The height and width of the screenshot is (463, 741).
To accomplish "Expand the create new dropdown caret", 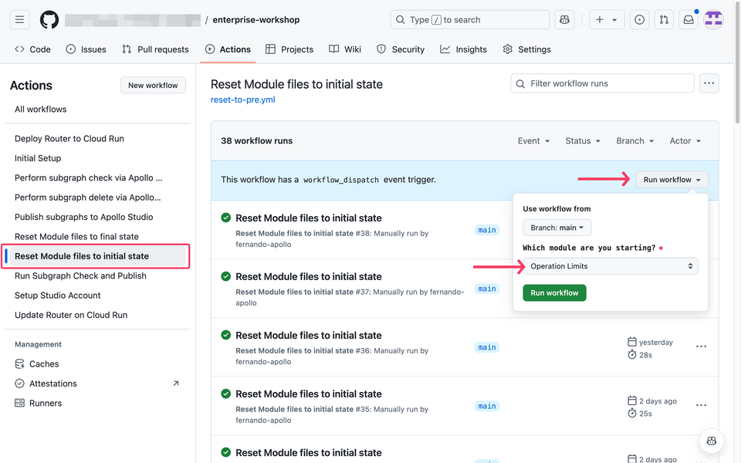I will point(614,20).
